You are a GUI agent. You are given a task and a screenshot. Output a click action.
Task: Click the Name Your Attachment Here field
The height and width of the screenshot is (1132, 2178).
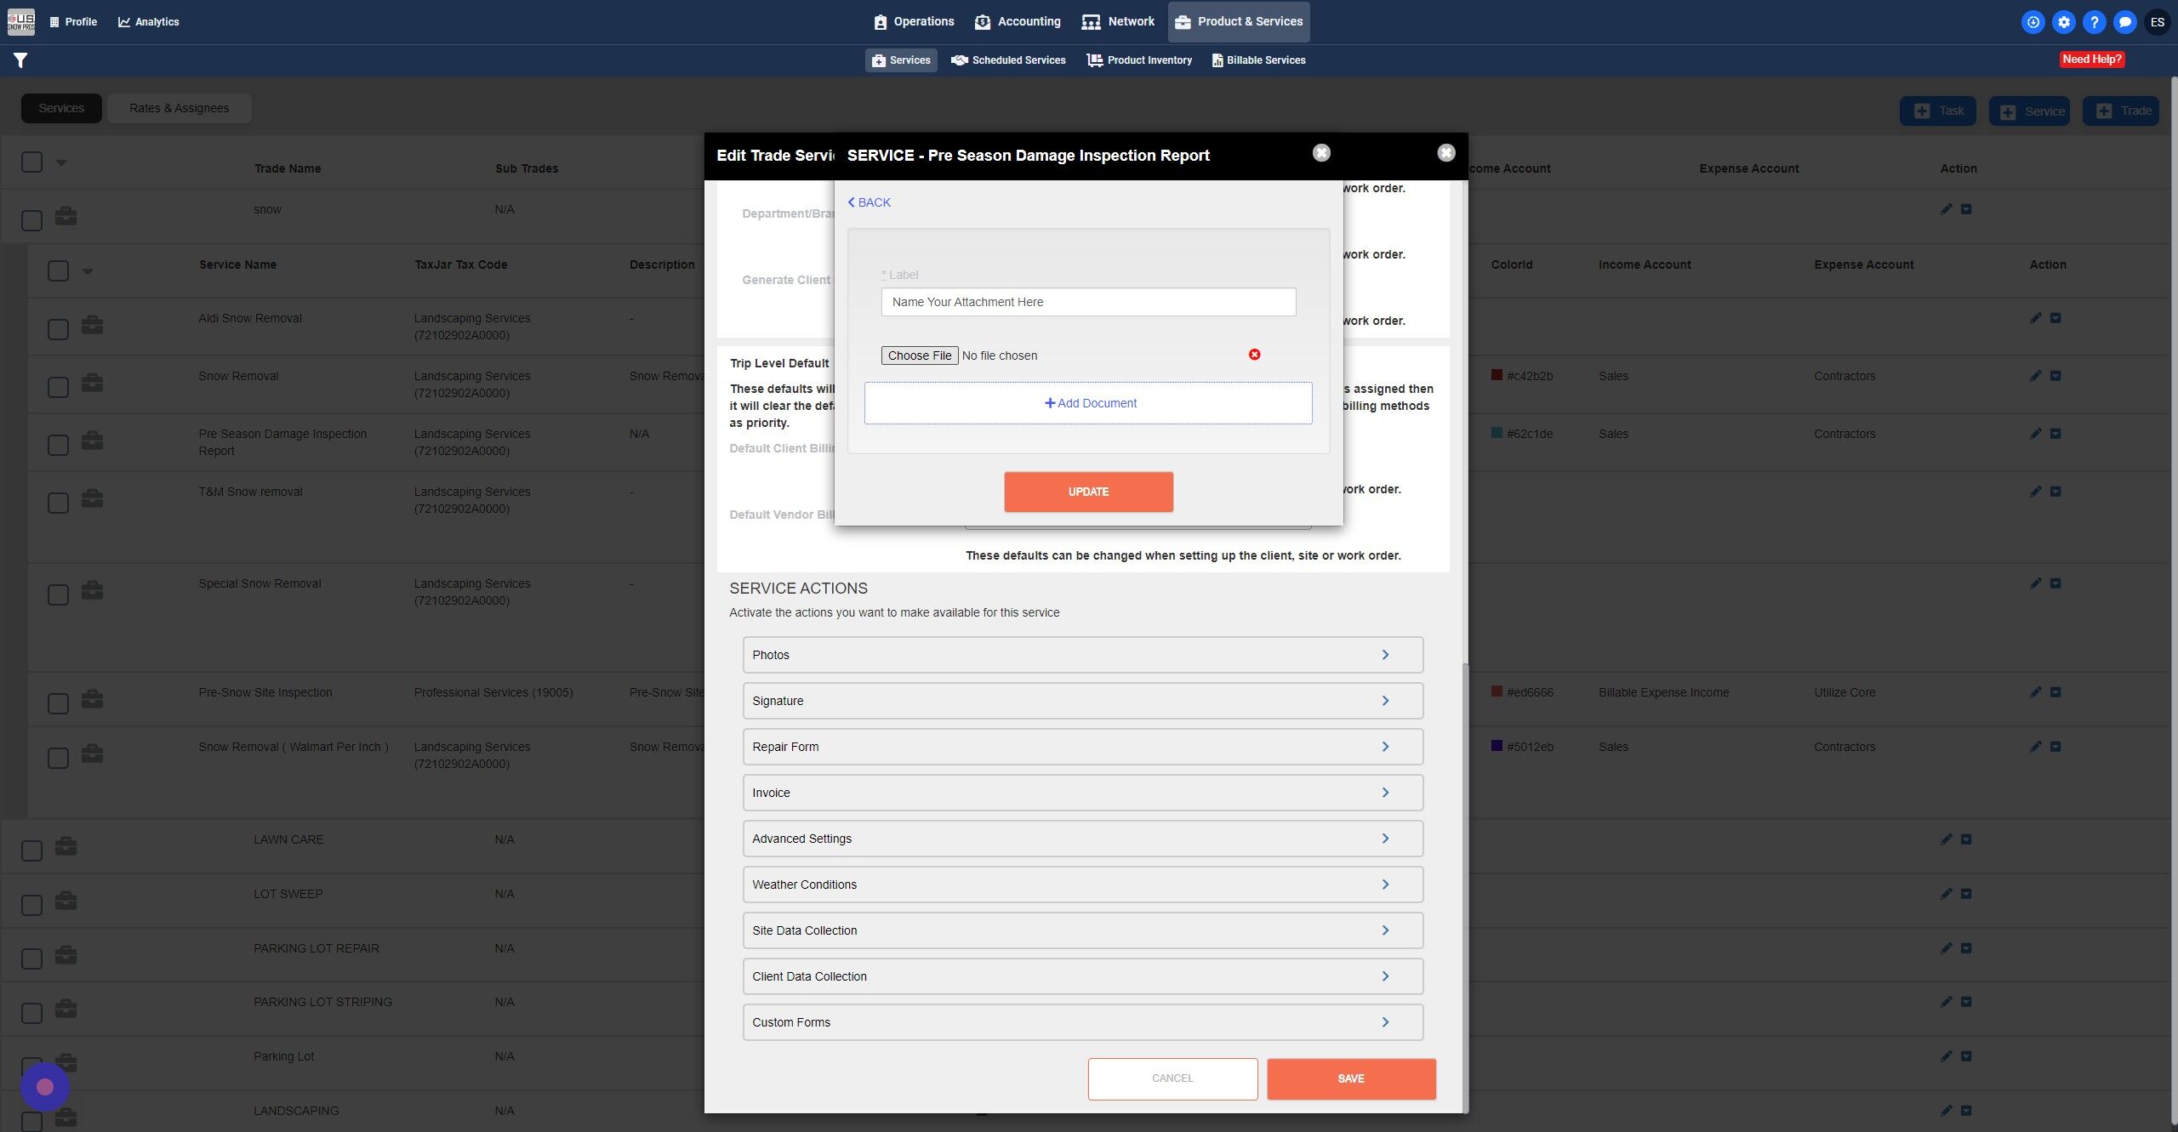(1088, 302)
